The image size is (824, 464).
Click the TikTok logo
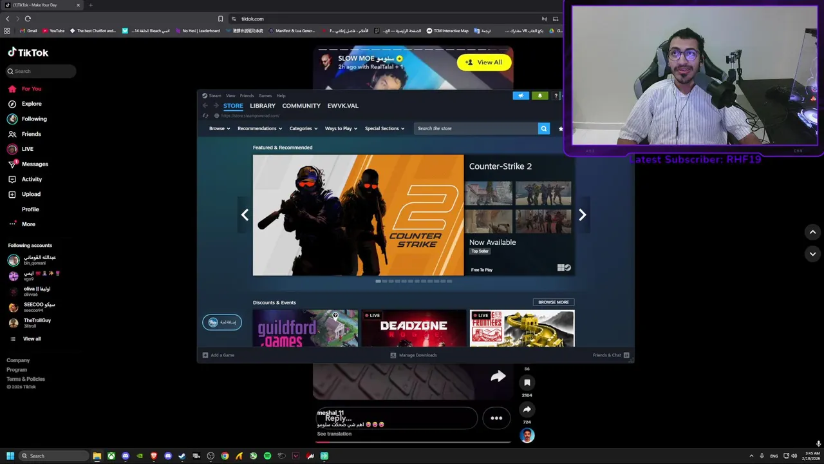[x=28, y=53]
